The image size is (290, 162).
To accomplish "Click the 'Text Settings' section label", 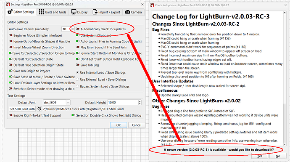I will tap(16, 96).
